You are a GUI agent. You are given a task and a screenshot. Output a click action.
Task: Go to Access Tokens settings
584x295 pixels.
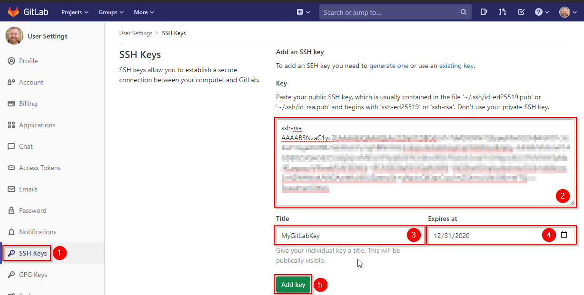click(x=40, y=168)
